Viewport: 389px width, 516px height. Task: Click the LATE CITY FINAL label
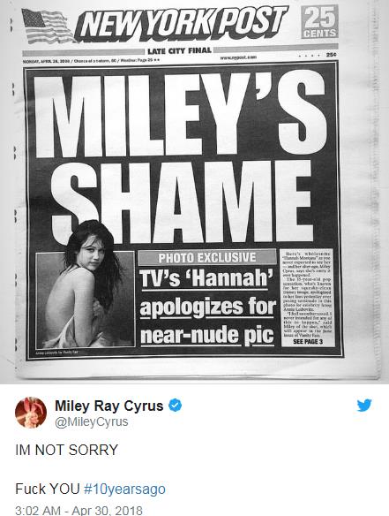(179, 50)
